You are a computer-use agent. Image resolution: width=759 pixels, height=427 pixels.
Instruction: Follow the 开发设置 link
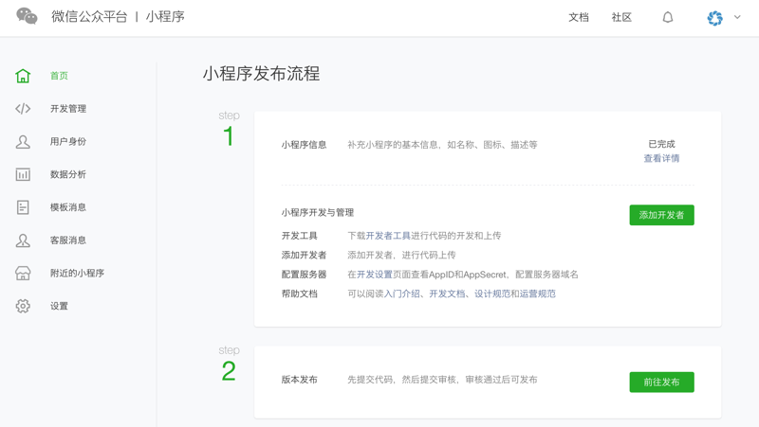point(375,275)
